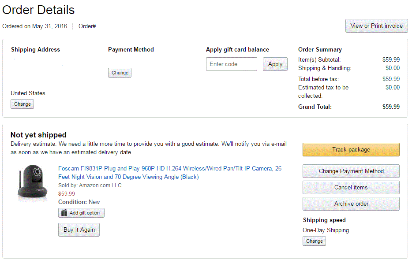Click the Order# label near the order date
This screenshot has height=263, width=412.
87,26
